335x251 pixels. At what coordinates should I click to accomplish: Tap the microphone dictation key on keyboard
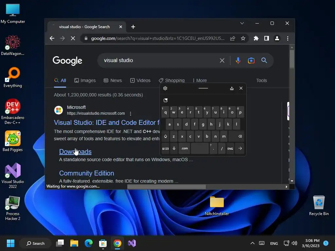pyautogui.click(x=174, y=149)
